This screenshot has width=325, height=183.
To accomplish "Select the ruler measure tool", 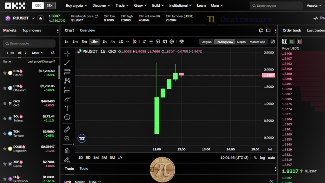I will tap(67, 129).
